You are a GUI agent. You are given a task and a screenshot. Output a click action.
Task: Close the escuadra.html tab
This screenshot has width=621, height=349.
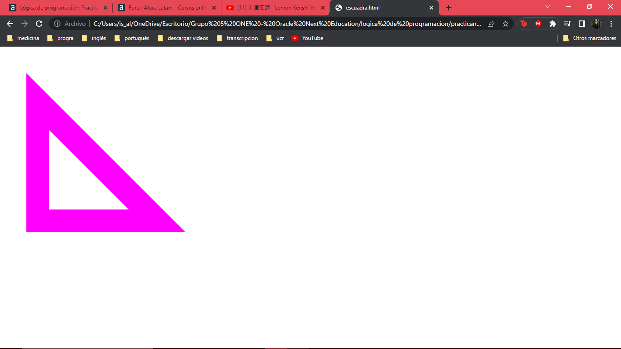pyautogui.click(x=431, y=8)
